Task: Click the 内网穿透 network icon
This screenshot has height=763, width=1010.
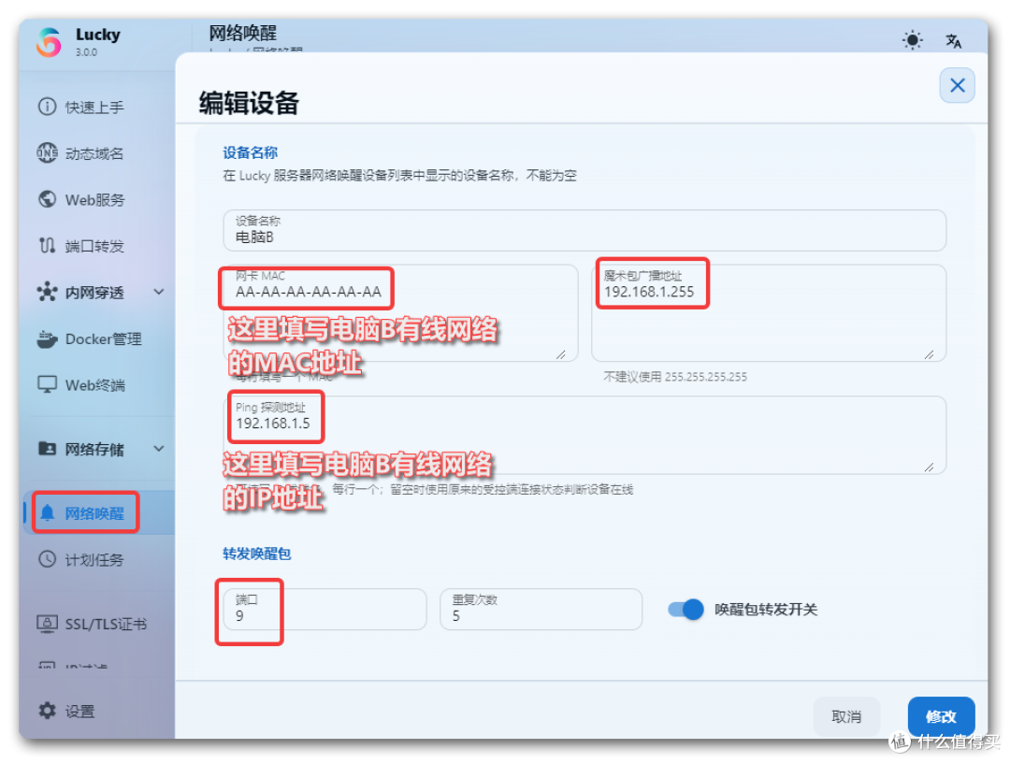Action: point(47,292)
